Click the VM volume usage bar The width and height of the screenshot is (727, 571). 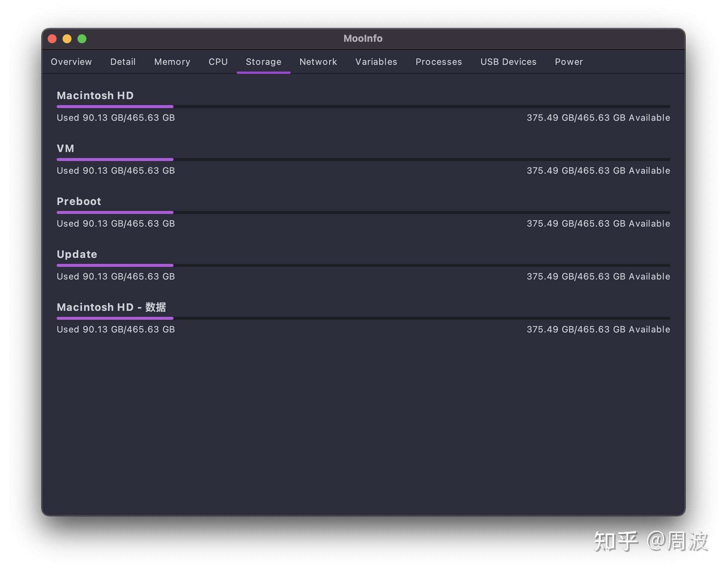[363, 160]
